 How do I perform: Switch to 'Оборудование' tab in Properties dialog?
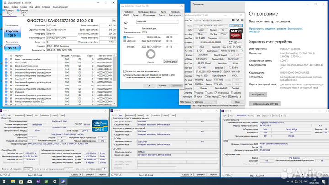(x=149, y=15)
